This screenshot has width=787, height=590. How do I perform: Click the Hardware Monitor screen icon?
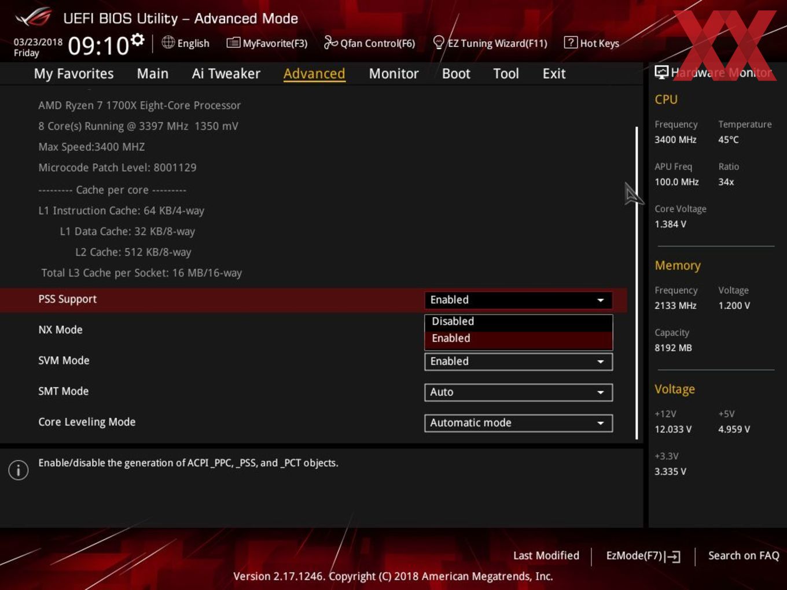tap(661, 72)
